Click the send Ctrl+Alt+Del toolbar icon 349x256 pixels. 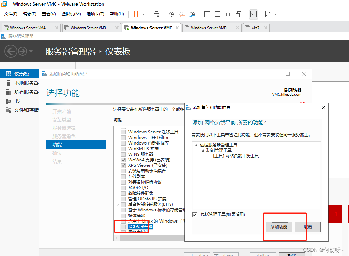click(156, 14)
